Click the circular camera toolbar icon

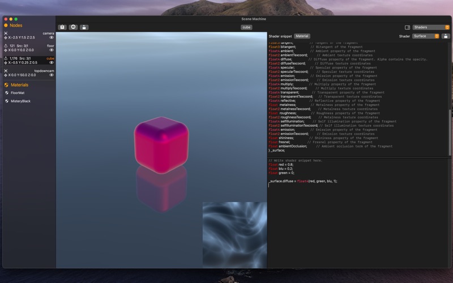click(73, 27)
